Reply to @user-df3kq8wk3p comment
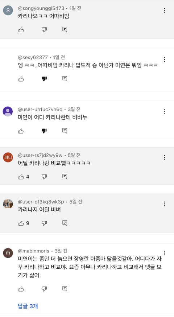 (65, 223)
